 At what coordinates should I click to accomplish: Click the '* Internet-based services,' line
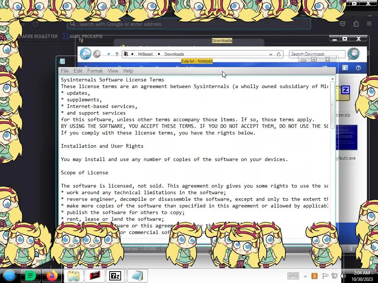point(99,106)
